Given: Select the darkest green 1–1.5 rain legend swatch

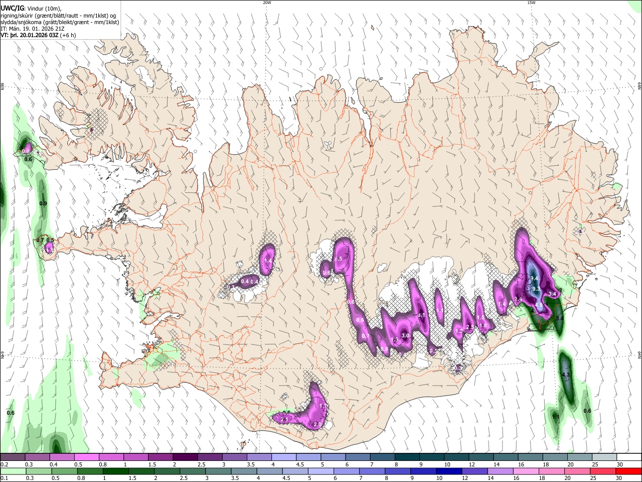Looking at the screenshot, I should [x=115, y=471].
